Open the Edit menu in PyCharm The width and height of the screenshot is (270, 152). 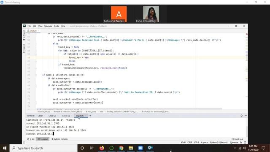[x=35, y=26]
